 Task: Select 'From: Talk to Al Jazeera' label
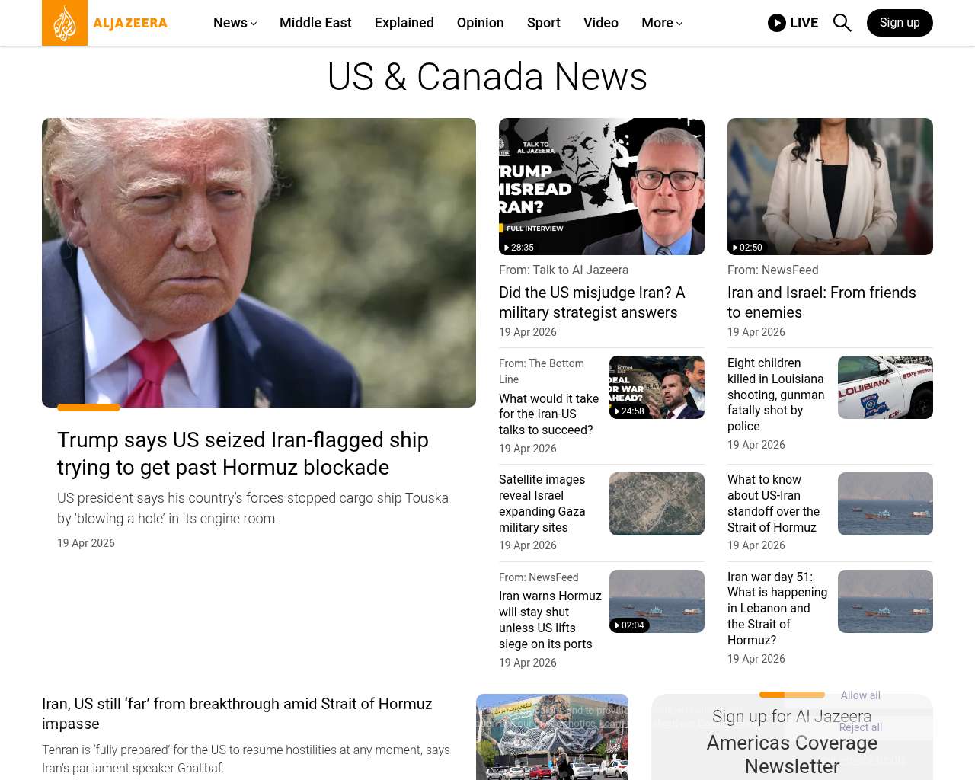(564, 270)
